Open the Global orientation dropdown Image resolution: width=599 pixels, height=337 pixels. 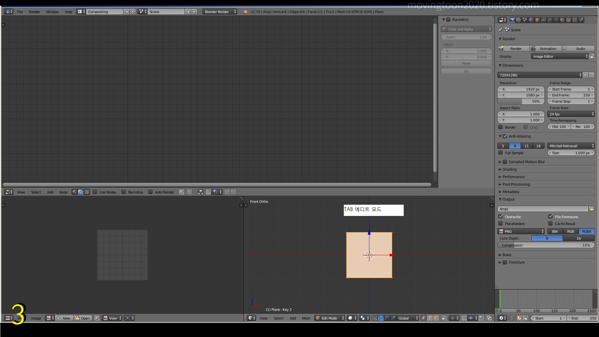pyautogui.click(x=408, y=318)
